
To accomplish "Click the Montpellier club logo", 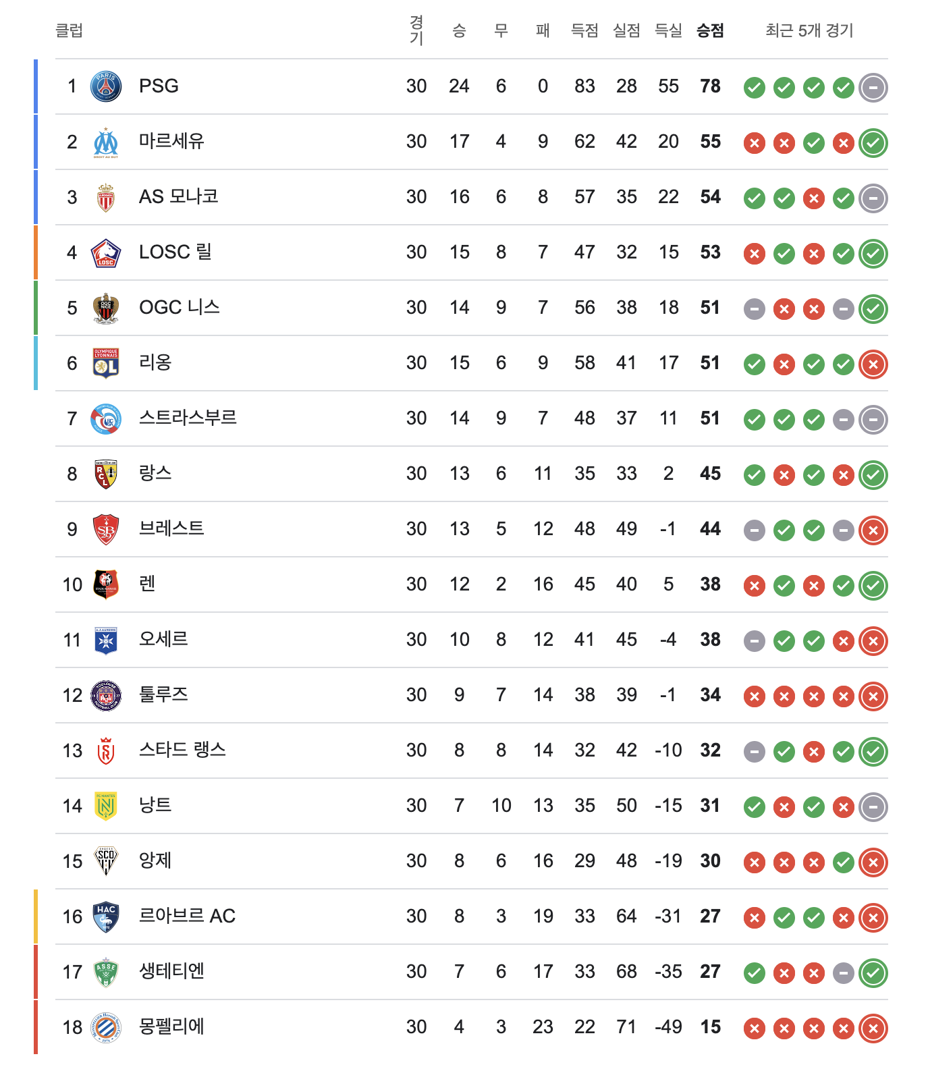I will pyautogui.click(x=106, y=1028).
